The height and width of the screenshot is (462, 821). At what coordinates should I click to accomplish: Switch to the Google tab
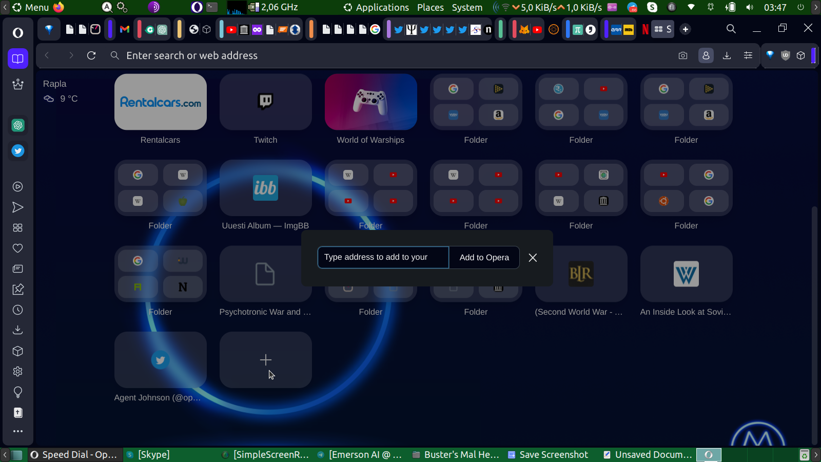pyautogui.click(x=375, y=29)
